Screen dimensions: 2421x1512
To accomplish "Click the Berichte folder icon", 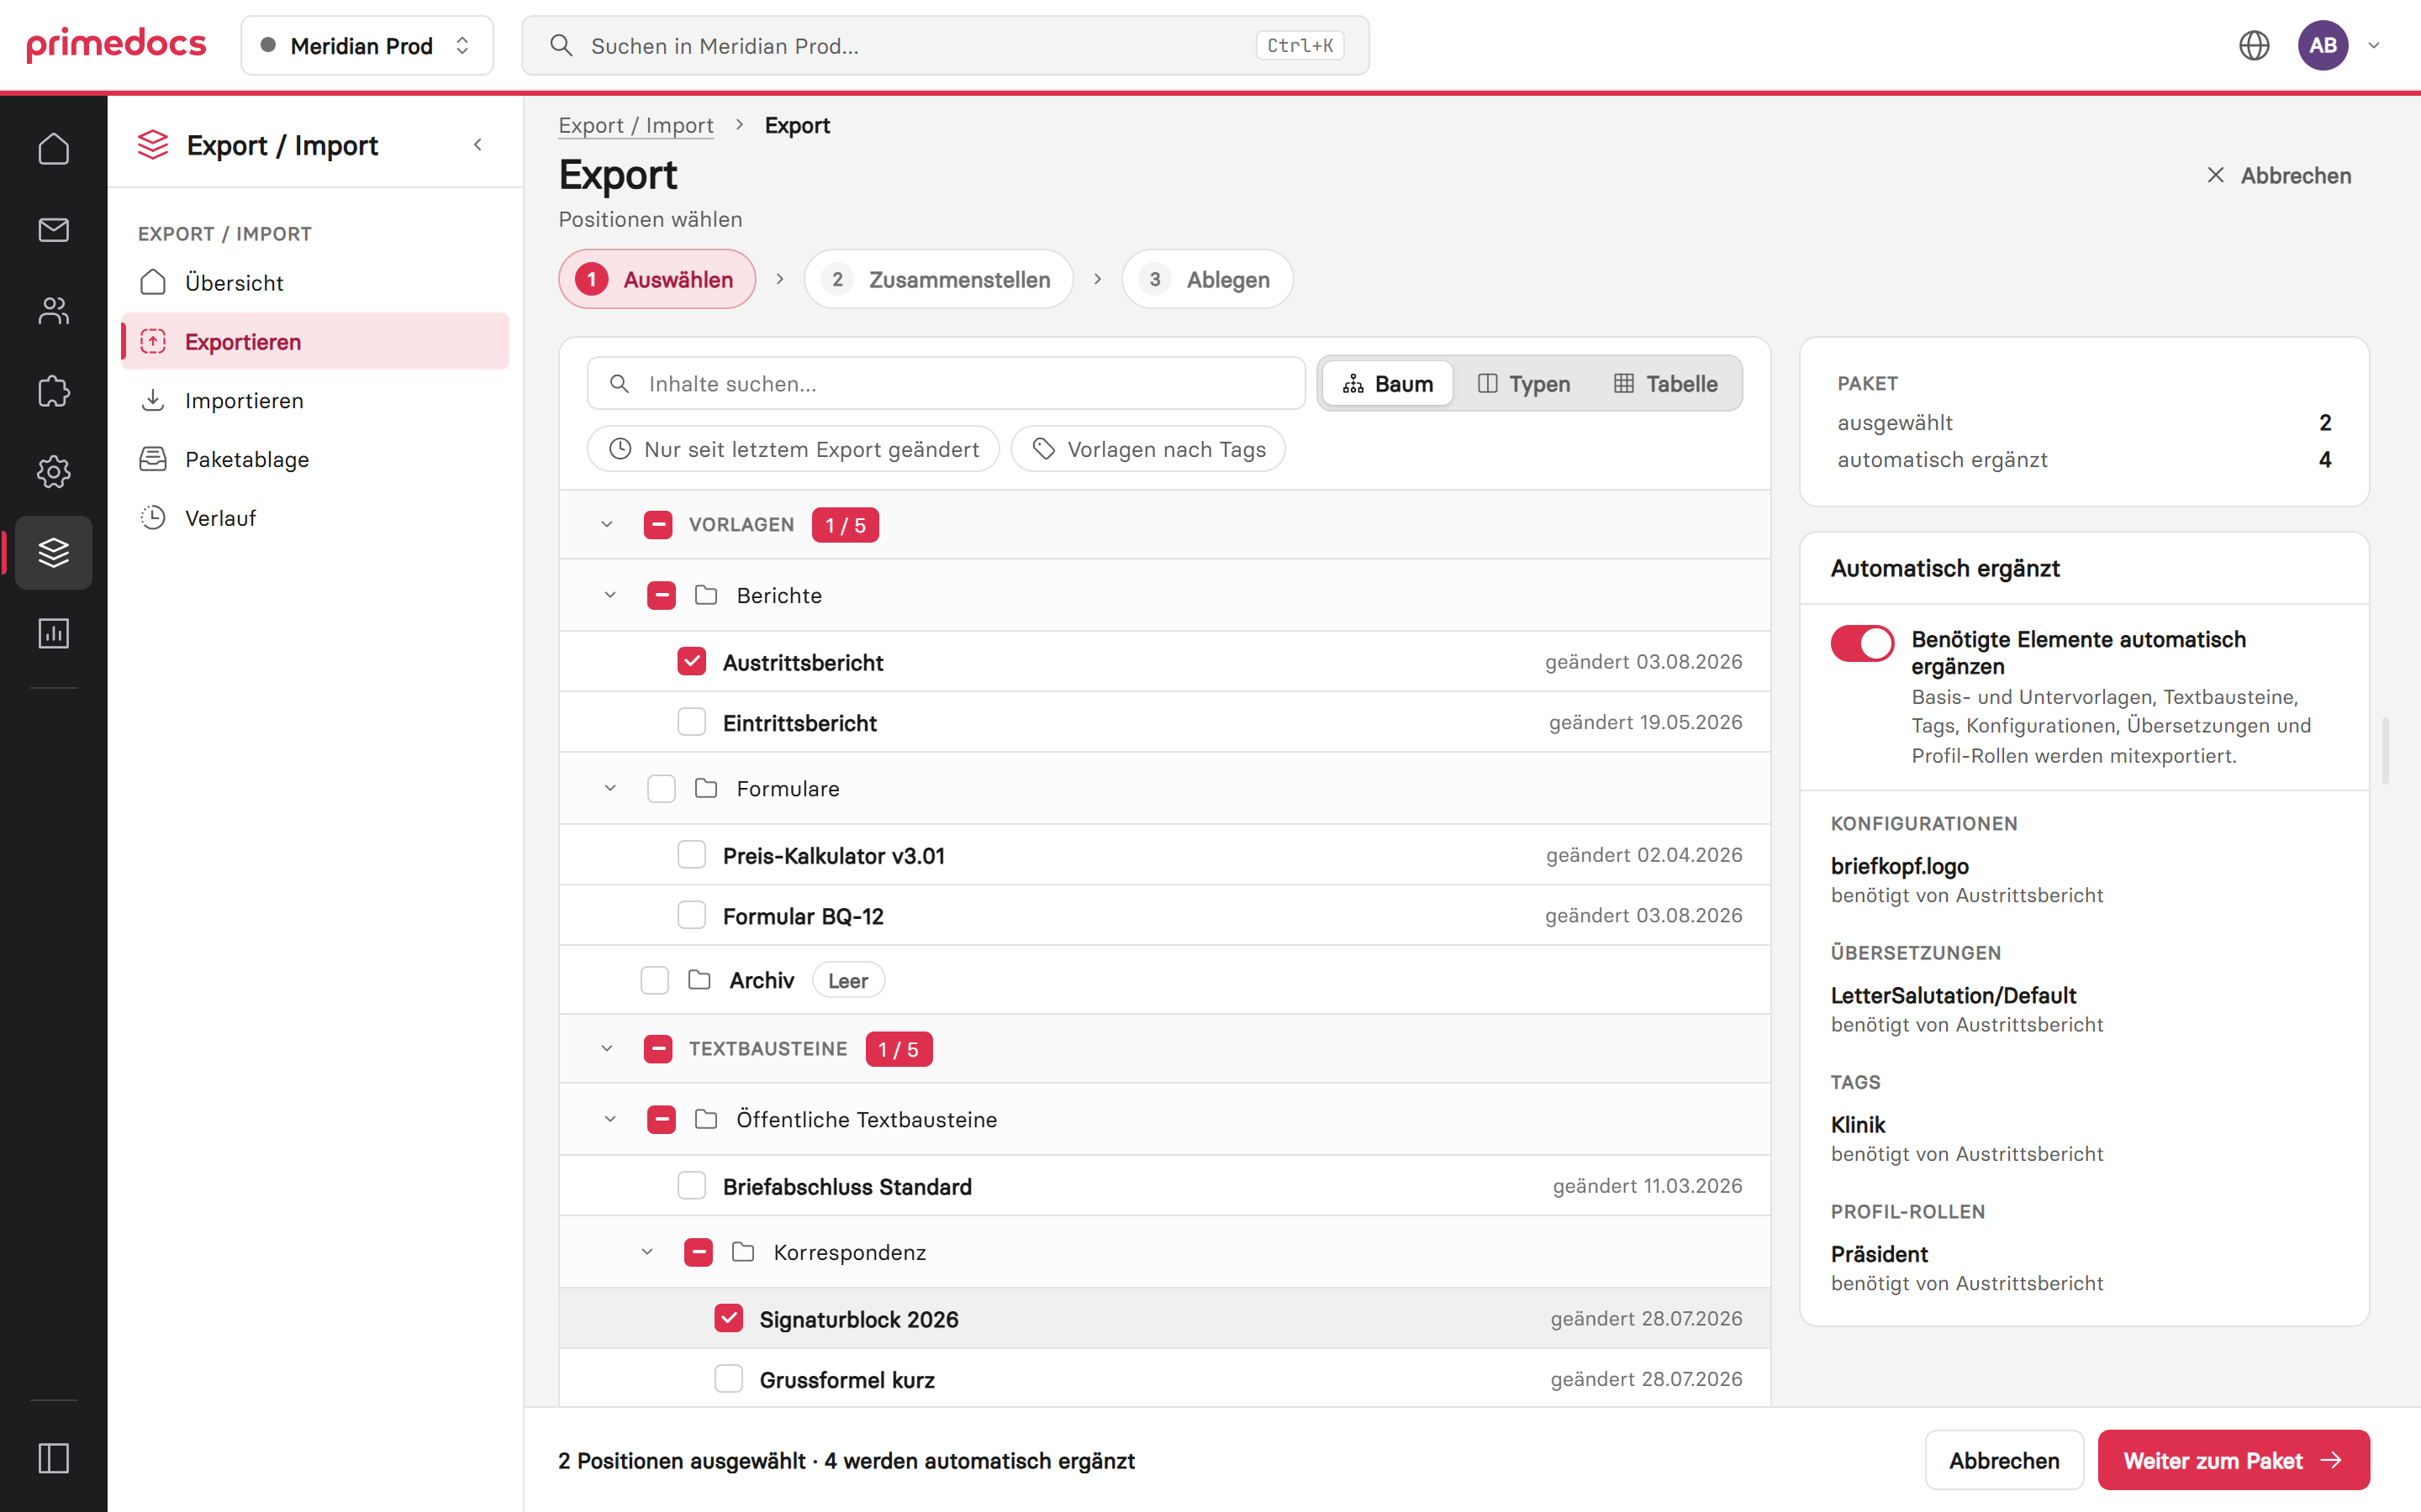I will click(x=706, y=595).
